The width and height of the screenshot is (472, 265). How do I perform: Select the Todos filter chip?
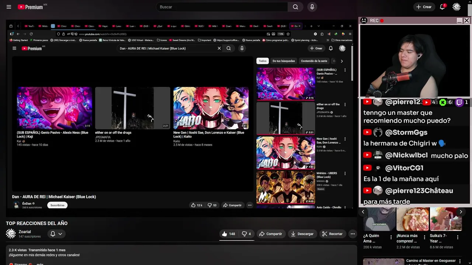263,61
